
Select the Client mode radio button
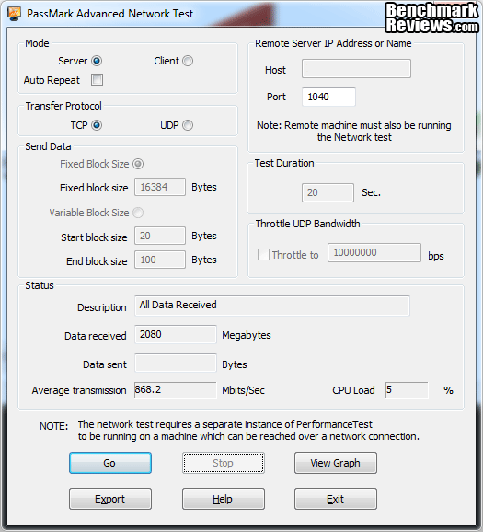click(x=188, y=61)
